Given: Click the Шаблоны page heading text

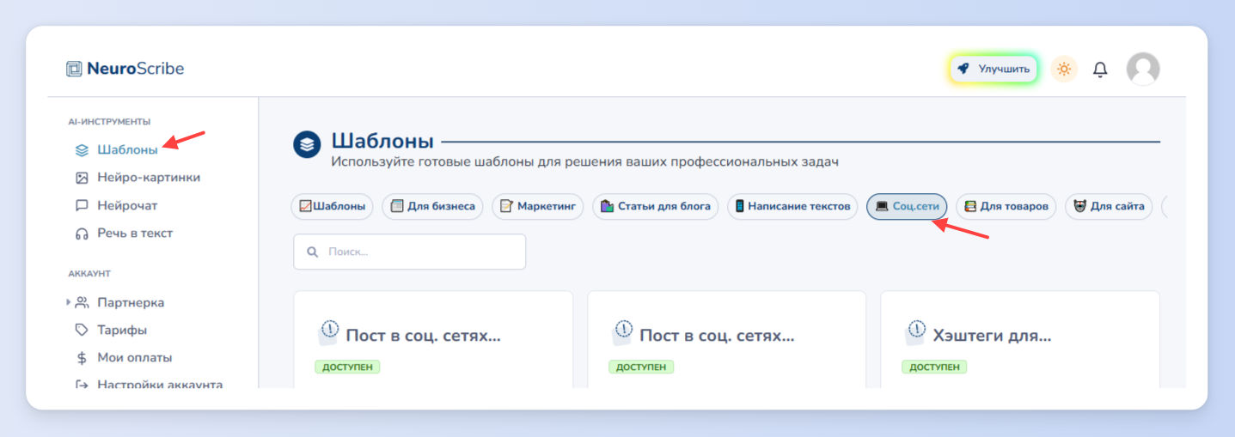Looking at the screenshot, I should click(382, 141).
